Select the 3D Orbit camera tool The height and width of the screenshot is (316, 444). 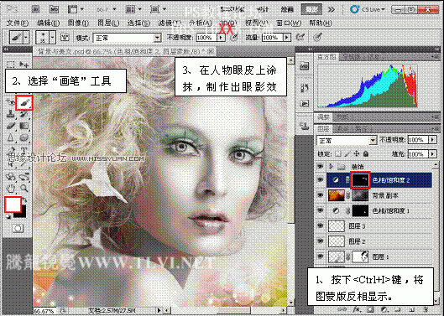click(x=24, y=177)
